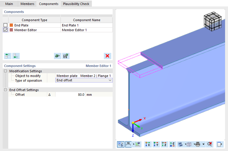Select solid display mode icon

pos(180,144)
